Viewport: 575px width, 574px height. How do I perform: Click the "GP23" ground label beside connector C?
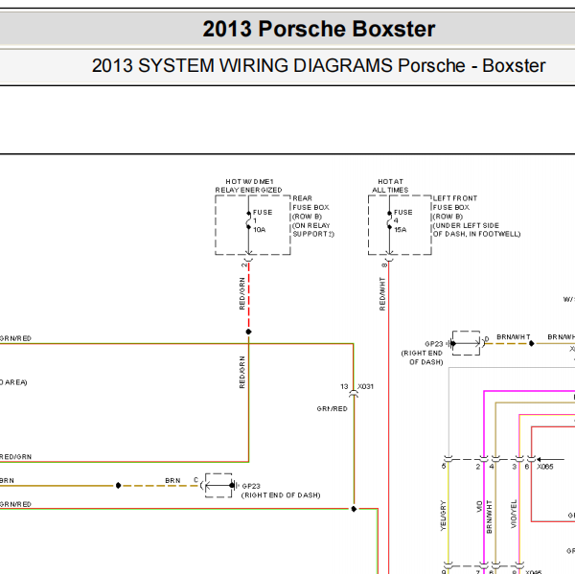pos(251,486)
